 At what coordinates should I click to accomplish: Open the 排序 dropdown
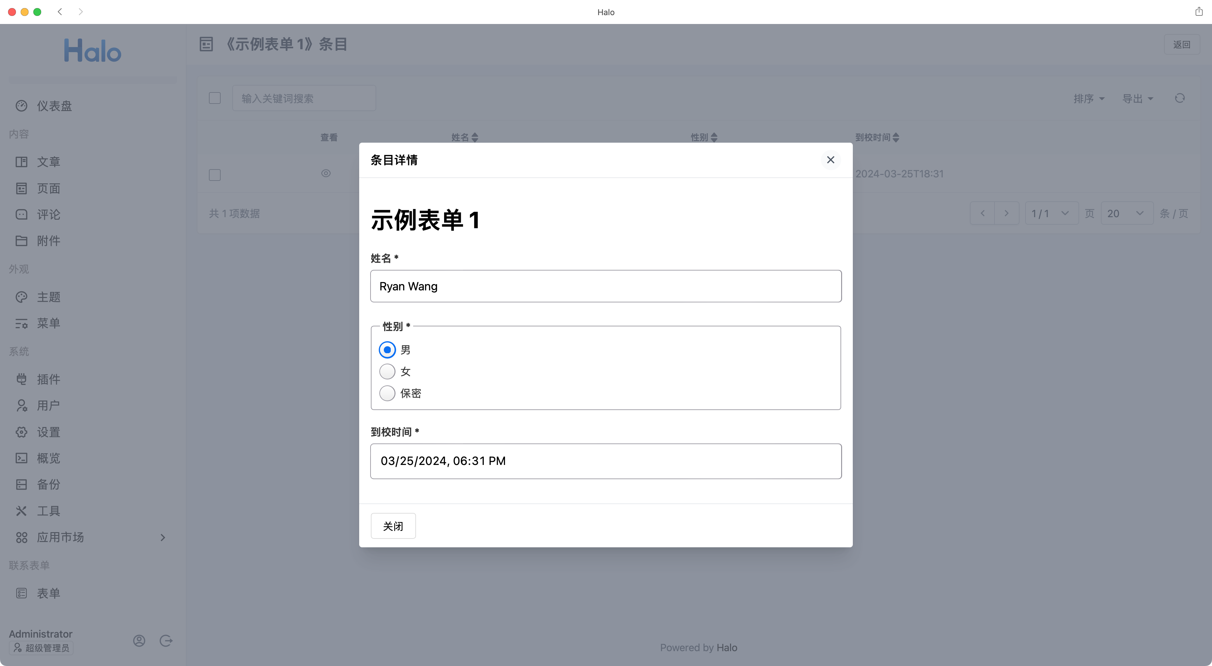click(x=1088, y=98)
